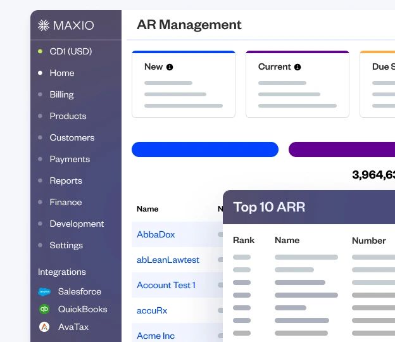Open the Salesforce integration link
Image resolution: width=395 pixels, height=342 pixels.
80,291
